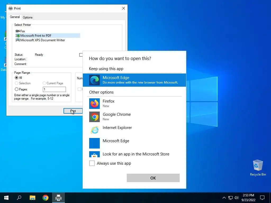Open the Windows Start menu

point(6,198)
